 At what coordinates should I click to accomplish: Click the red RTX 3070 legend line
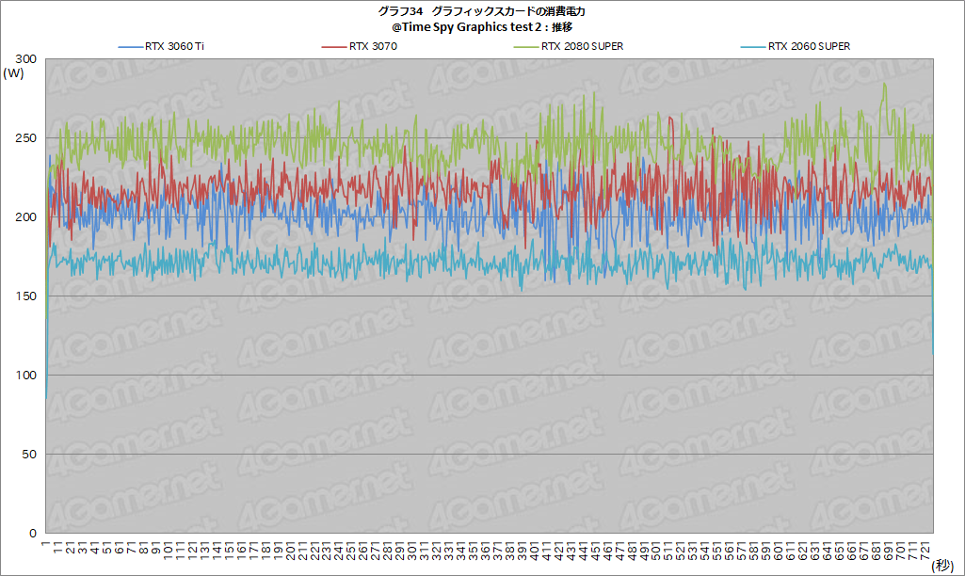[334, 47]
